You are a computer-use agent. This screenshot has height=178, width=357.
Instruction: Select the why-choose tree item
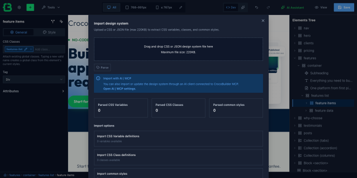pyautogui.click(x=313, y=118)
